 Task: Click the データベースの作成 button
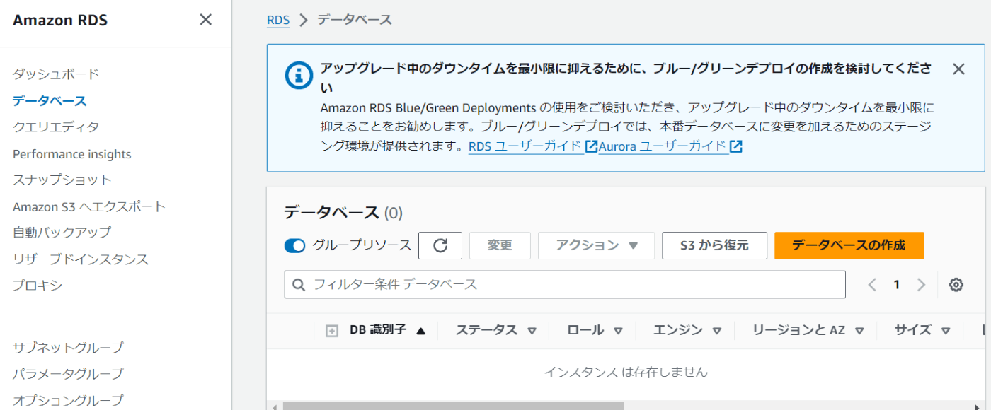pyautogui.click(x=849, y=245)
